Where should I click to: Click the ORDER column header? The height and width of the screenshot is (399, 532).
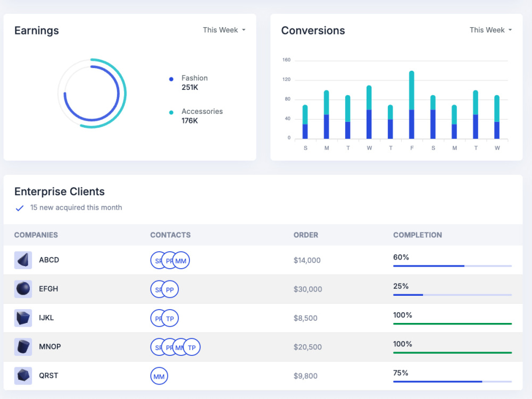coord(306,235)
